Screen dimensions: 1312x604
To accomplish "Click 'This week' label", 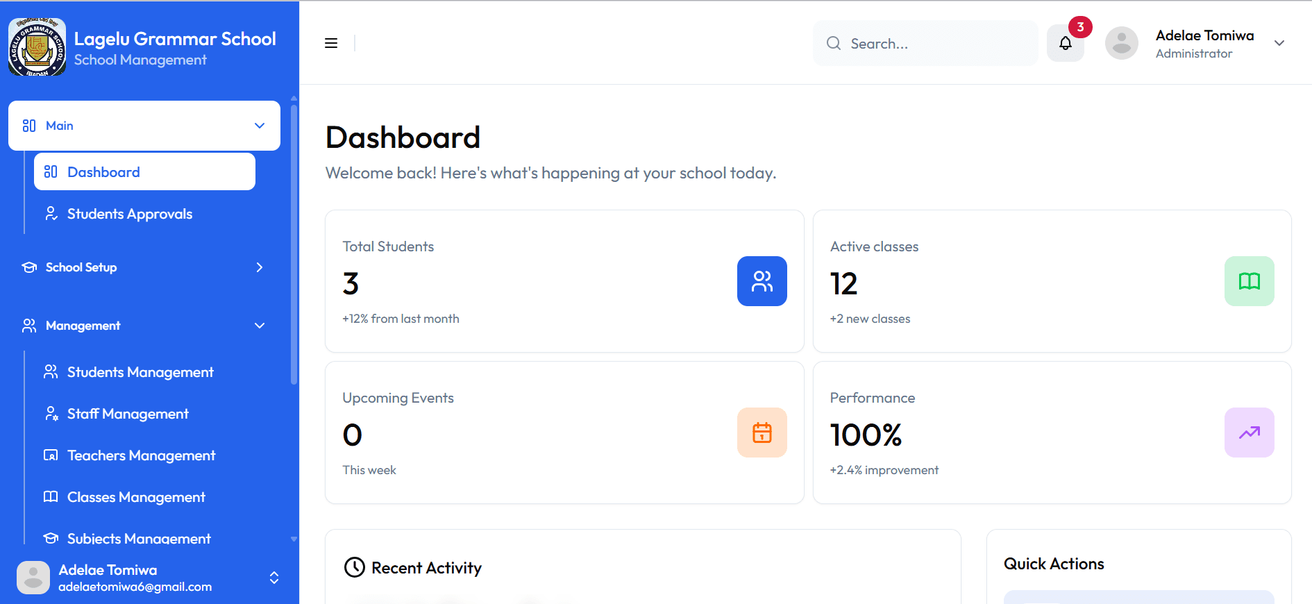I will [369, 470].
